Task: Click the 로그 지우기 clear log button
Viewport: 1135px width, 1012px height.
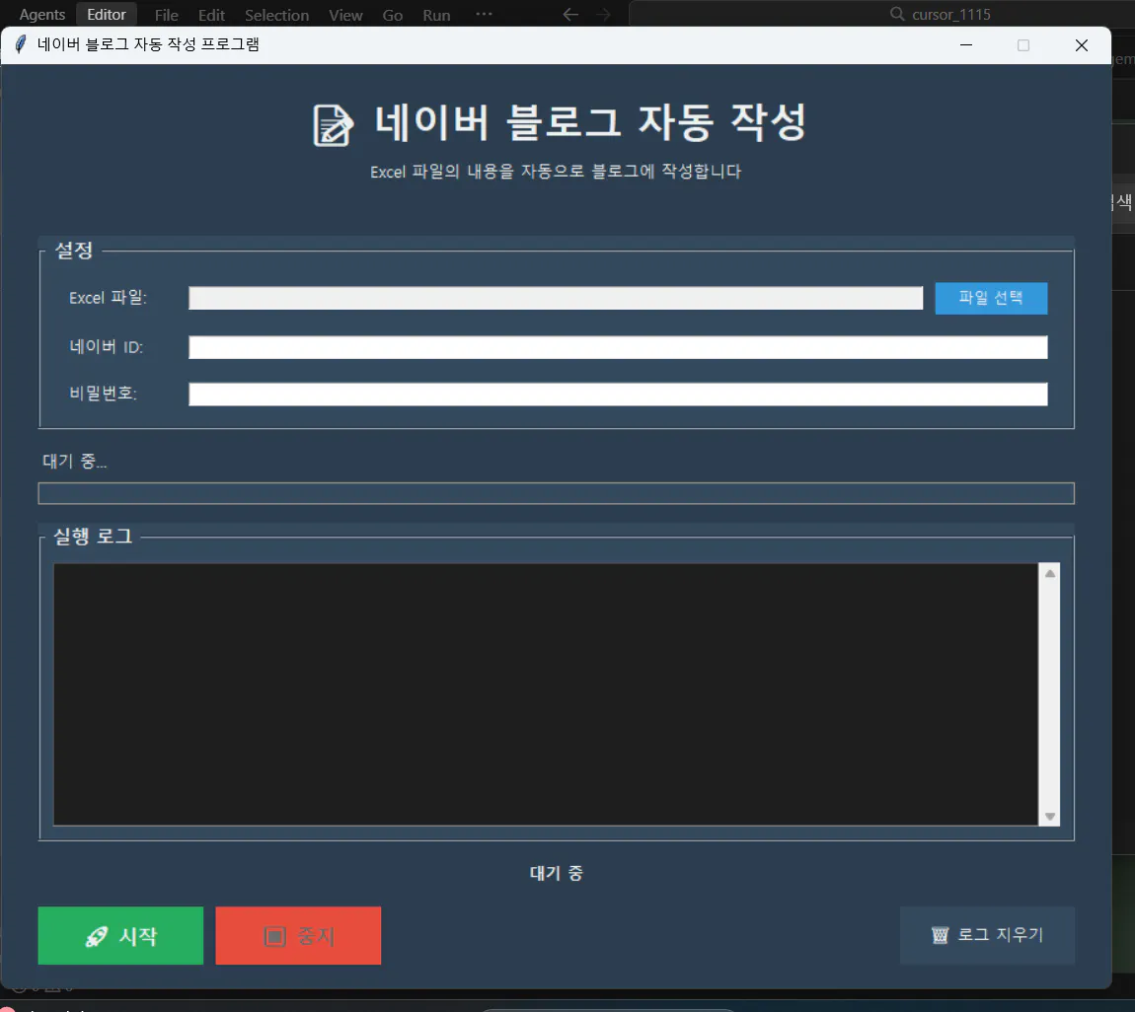Action: point(987,935)
